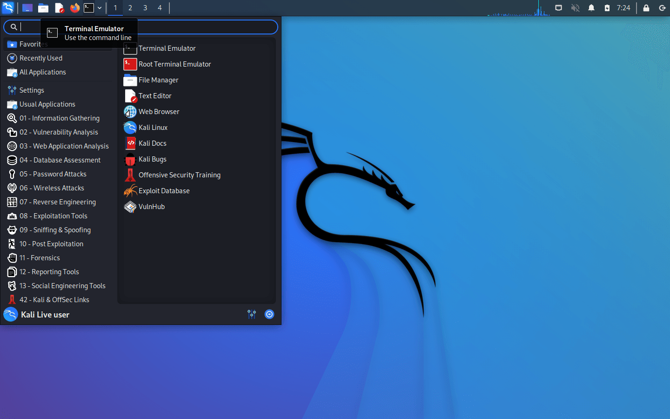This screenshot has height=419, width=670.
Task: Open 42 - Kali & OffSec Links category
Action: 59,300
